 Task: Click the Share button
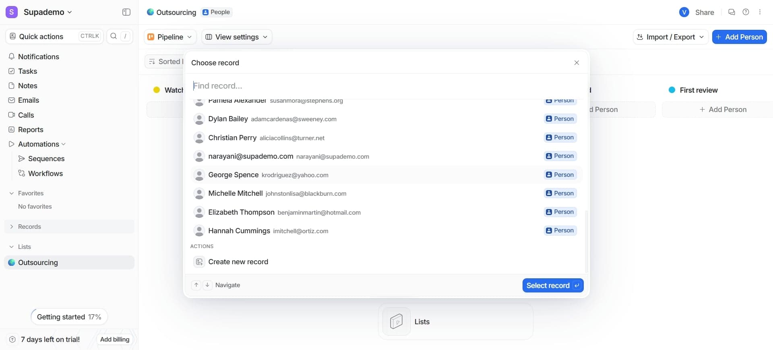705,12
